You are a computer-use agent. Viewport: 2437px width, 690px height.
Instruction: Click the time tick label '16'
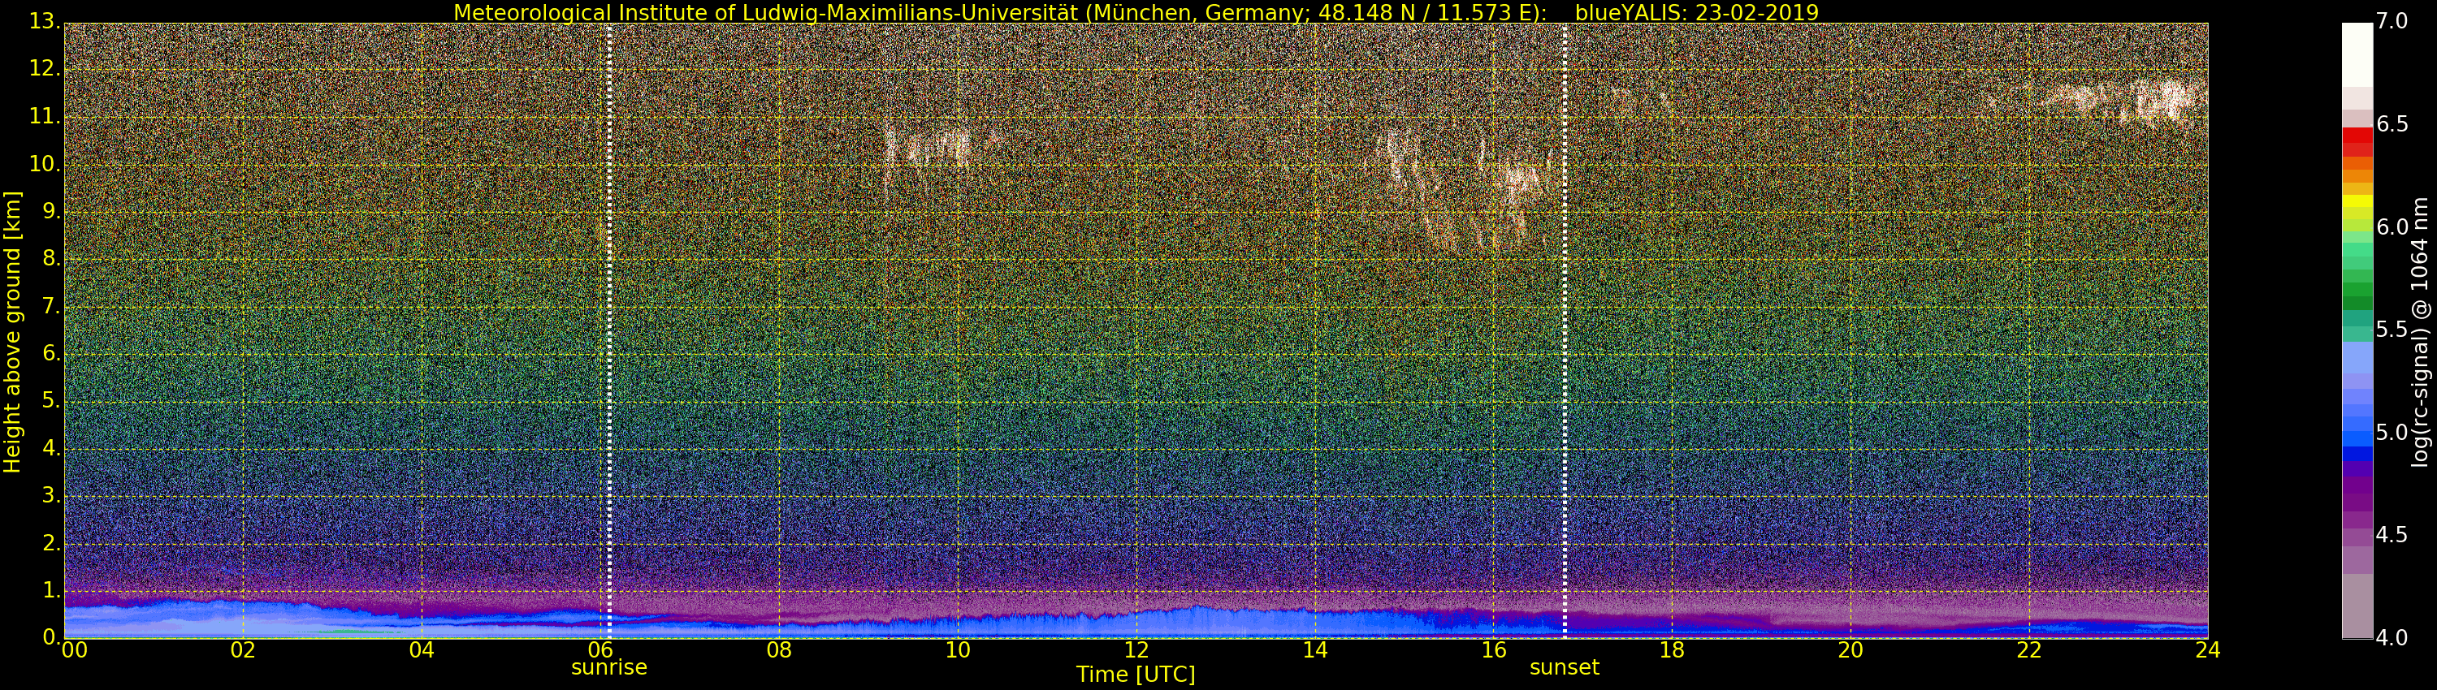click(x=1494, y=650)
